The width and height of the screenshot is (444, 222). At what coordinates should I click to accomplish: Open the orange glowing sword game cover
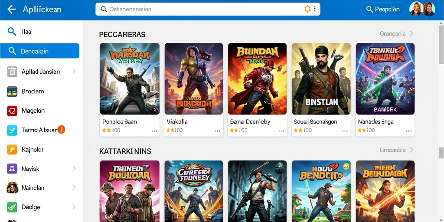[x=385, y=191]
